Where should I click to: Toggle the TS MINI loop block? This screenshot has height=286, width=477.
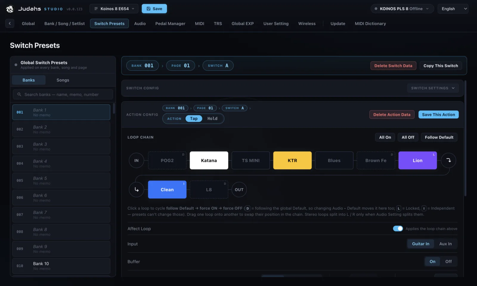pos(251,160)
